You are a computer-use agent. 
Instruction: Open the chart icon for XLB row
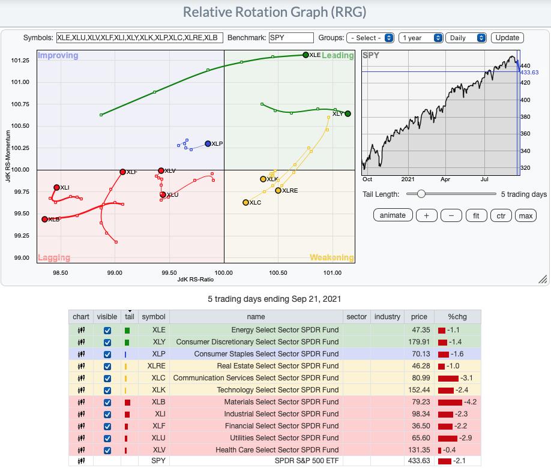click(x=81, y=402)
